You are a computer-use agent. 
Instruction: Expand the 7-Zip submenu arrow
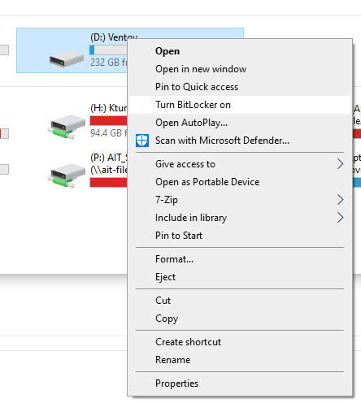(341, 200)
